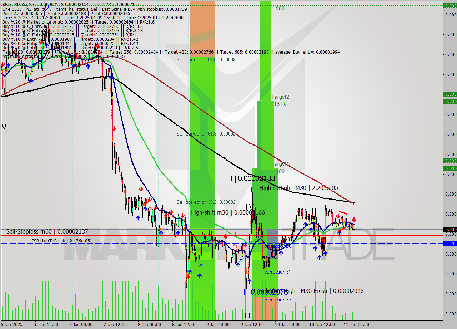
Task: Select the blue dashed FSB-HighToBreak line
Action: (221, 243)
